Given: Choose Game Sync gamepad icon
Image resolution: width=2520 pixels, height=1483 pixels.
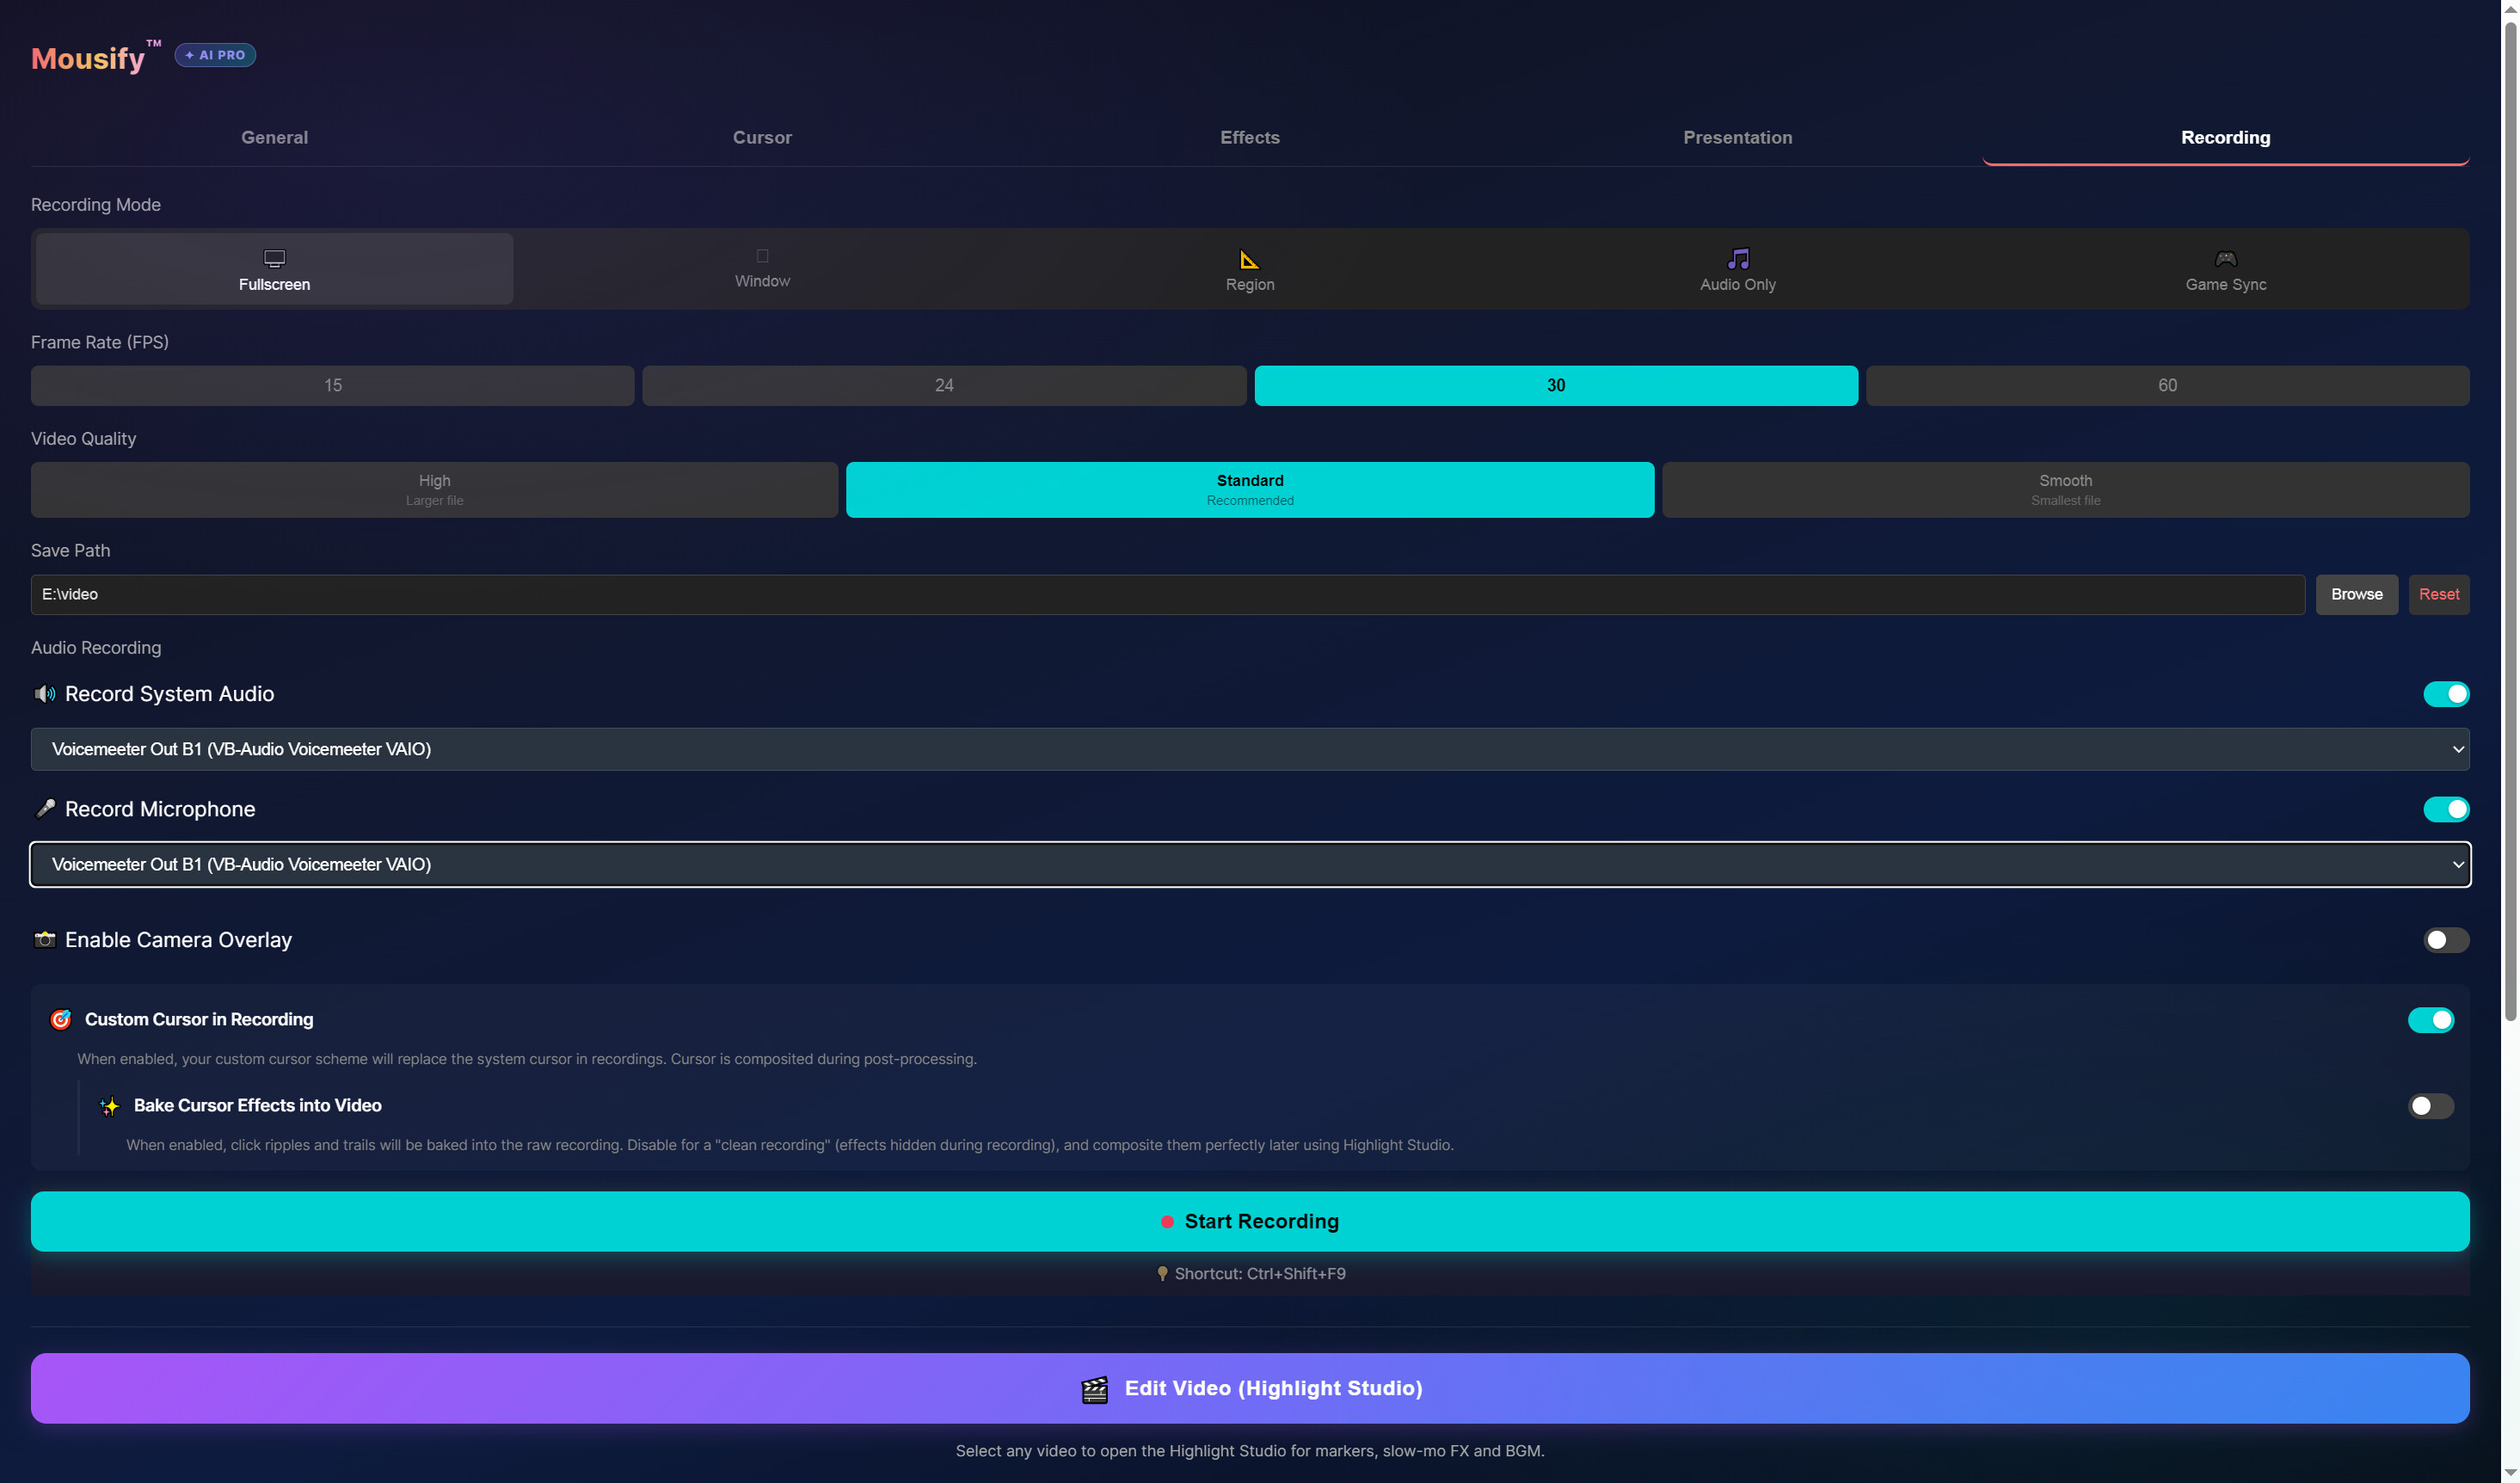Looking at the screenshot, I should (x=2225, y=259).
